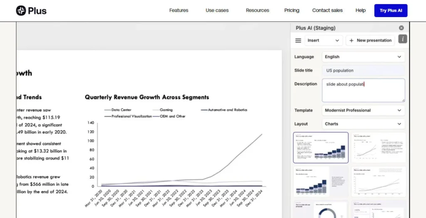Expand the Insert dropdown
Viewport: 426px width, 218px height.
324,40
